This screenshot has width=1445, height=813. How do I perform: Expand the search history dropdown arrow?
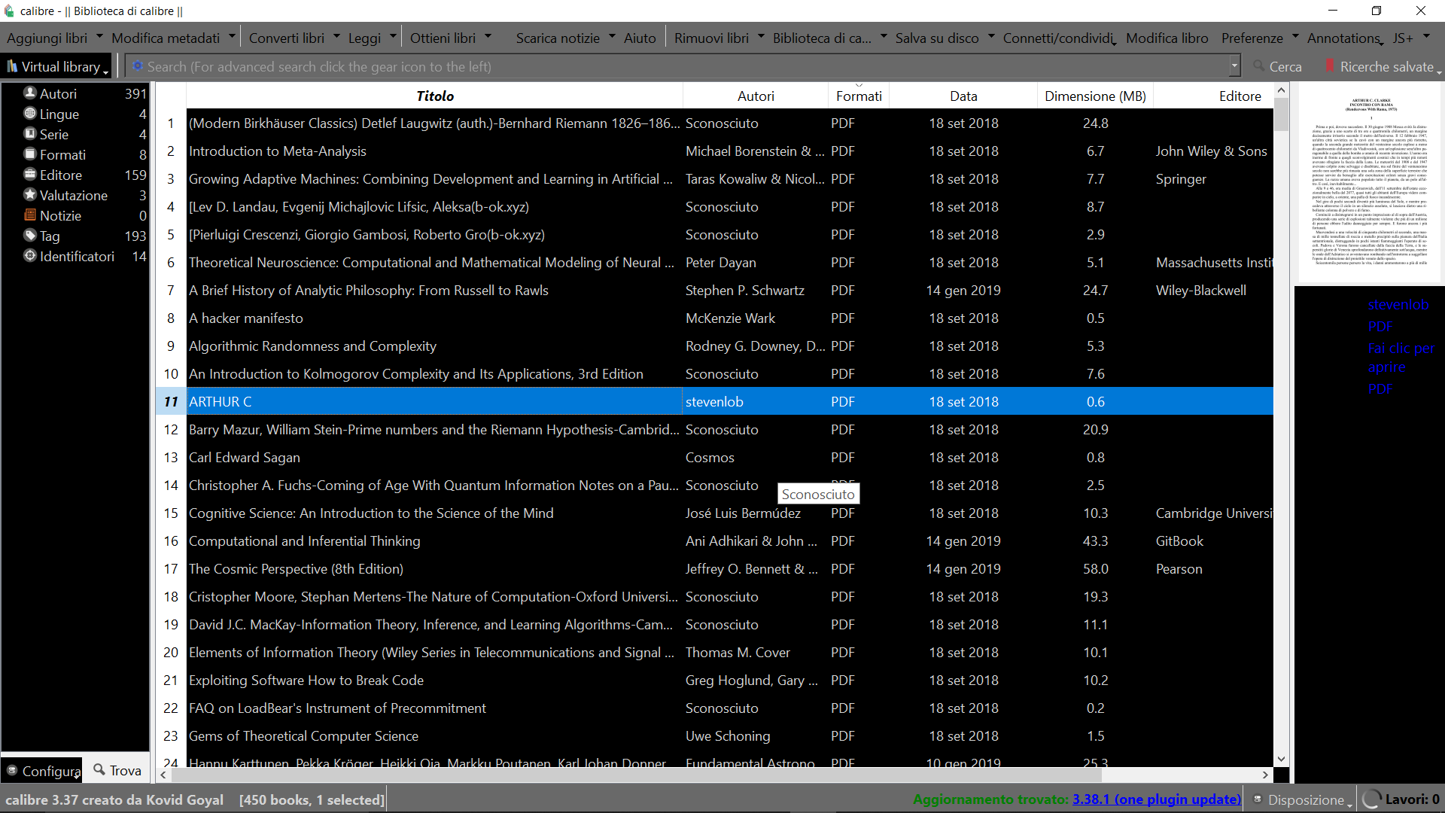point(1234,66)
